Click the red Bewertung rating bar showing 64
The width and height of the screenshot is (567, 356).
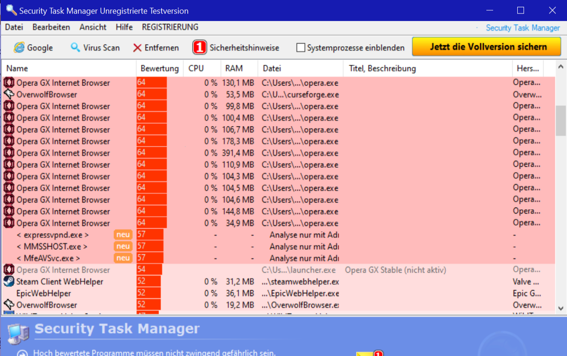coord(151,82)
